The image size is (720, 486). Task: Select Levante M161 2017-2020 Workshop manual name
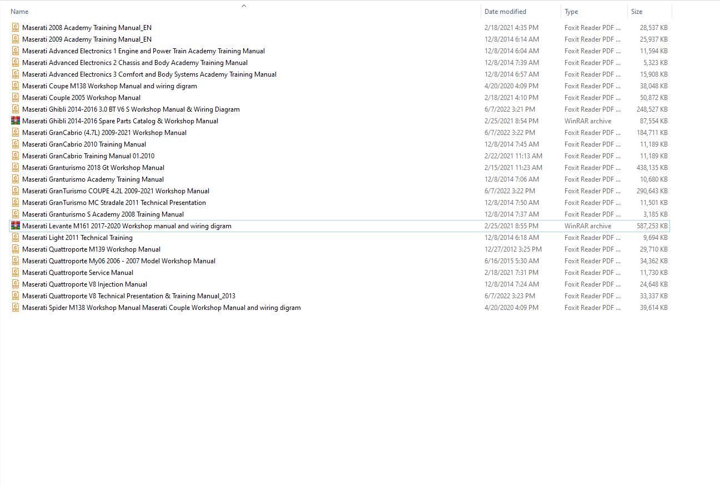pos(127,226)
